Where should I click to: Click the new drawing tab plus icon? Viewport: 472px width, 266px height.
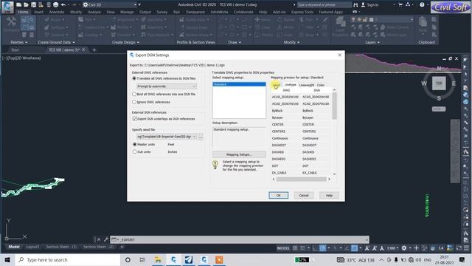(94, 50)
